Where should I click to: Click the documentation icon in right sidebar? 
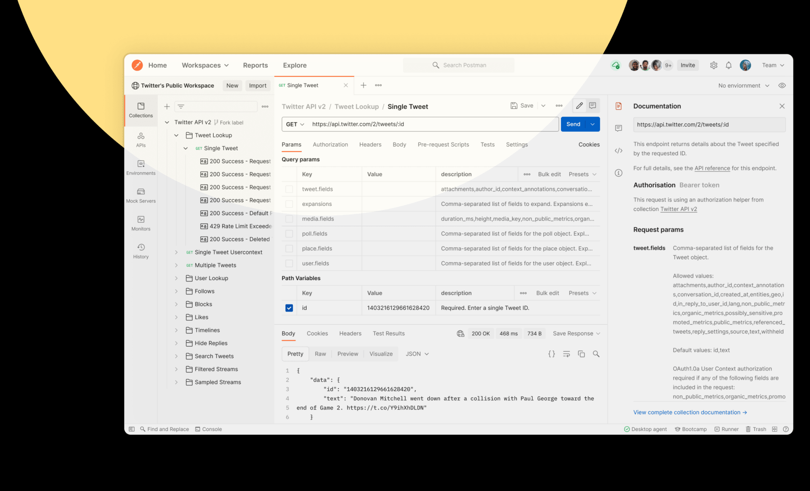618,106
